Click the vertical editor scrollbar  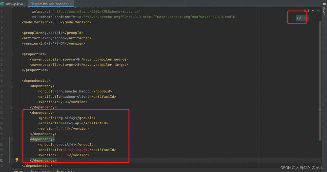[320, 76]
